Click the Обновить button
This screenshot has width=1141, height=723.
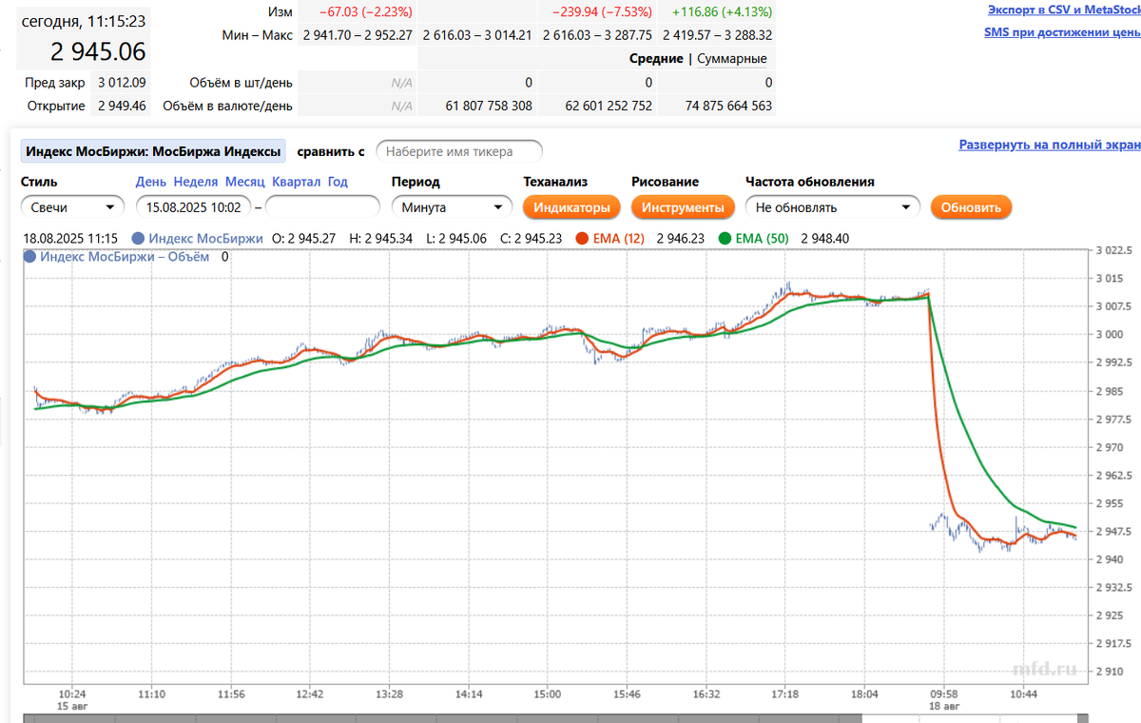pyautogui.click(x=971, y=207)
